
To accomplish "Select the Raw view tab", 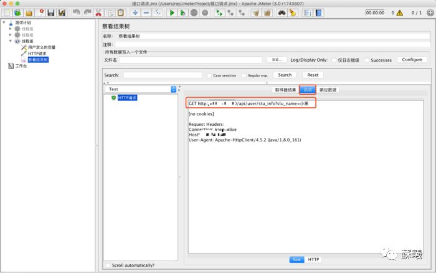I will coord(296,259).
